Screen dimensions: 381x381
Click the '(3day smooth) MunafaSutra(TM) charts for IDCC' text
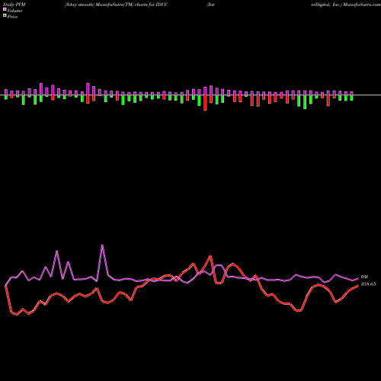point(116,5)
